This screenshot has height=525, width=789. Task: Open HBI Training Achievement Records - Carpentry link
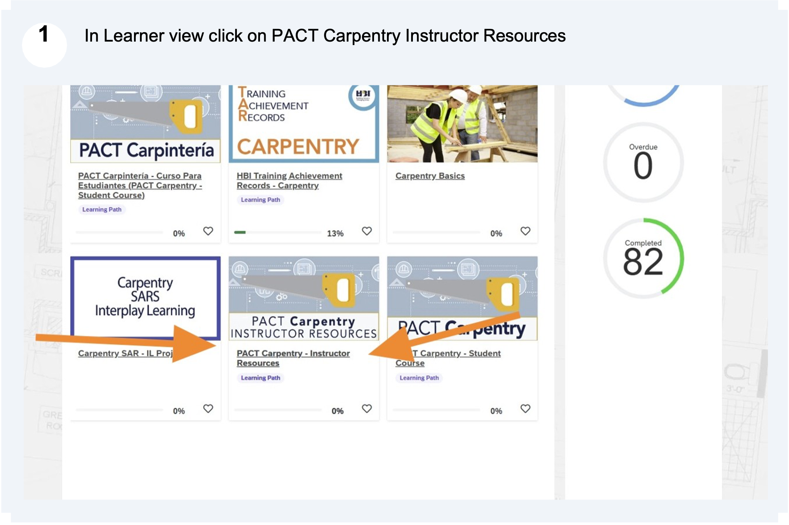pyautogui.click(x=289, y=176)
